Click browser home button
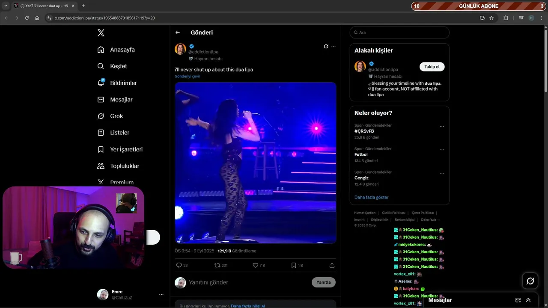 [x=37, y=18]
